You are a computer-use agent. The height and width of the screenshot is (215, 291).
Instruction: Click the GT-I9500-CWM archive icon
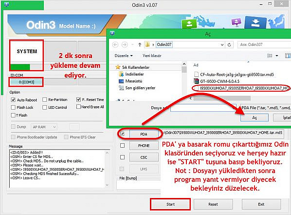(x=196, y=81)
